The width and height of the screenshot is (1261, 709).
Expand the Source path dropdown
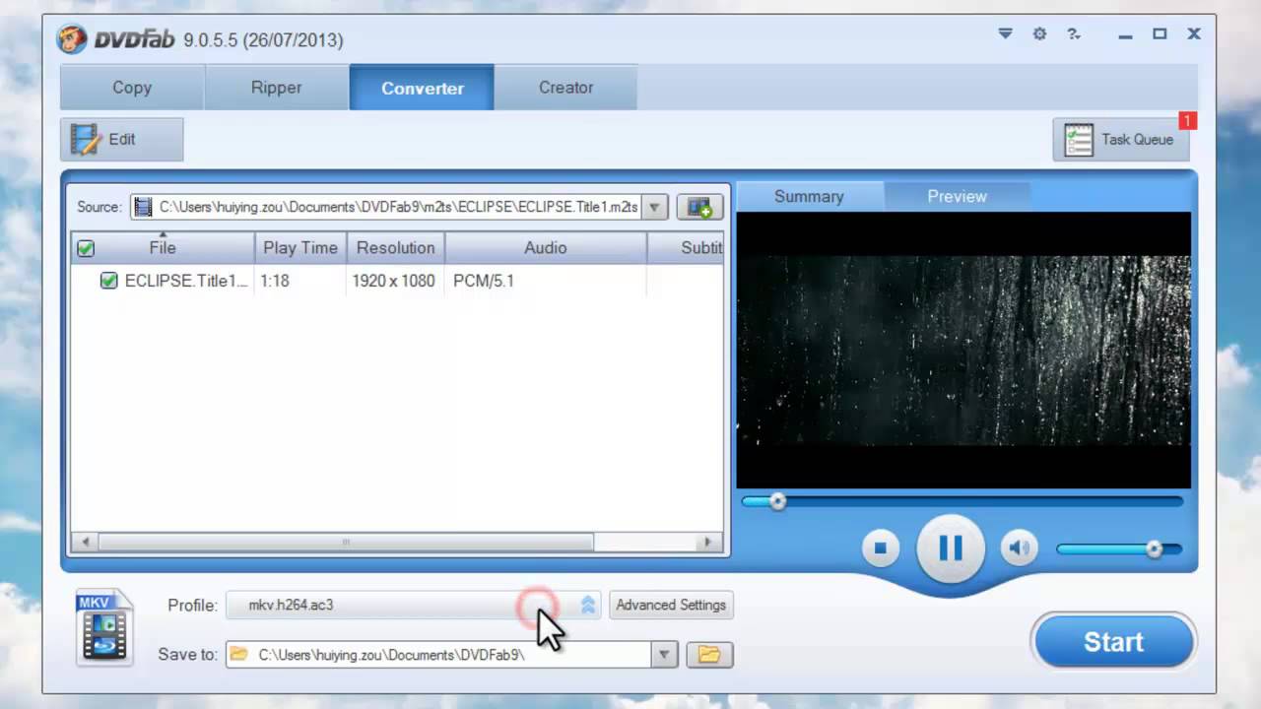click(654, 207)
